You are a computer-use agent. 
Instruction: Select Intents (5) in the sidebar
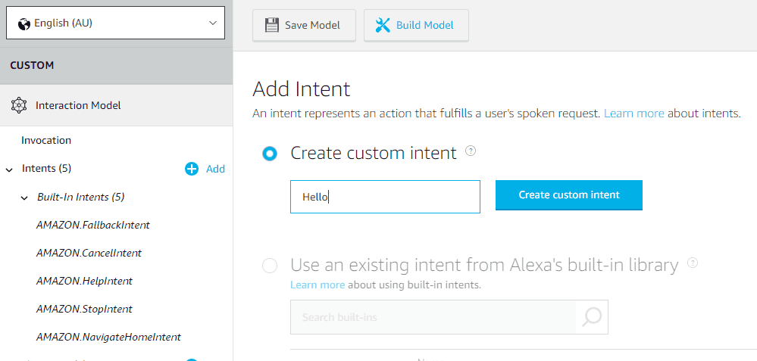[x=46, y=169]
